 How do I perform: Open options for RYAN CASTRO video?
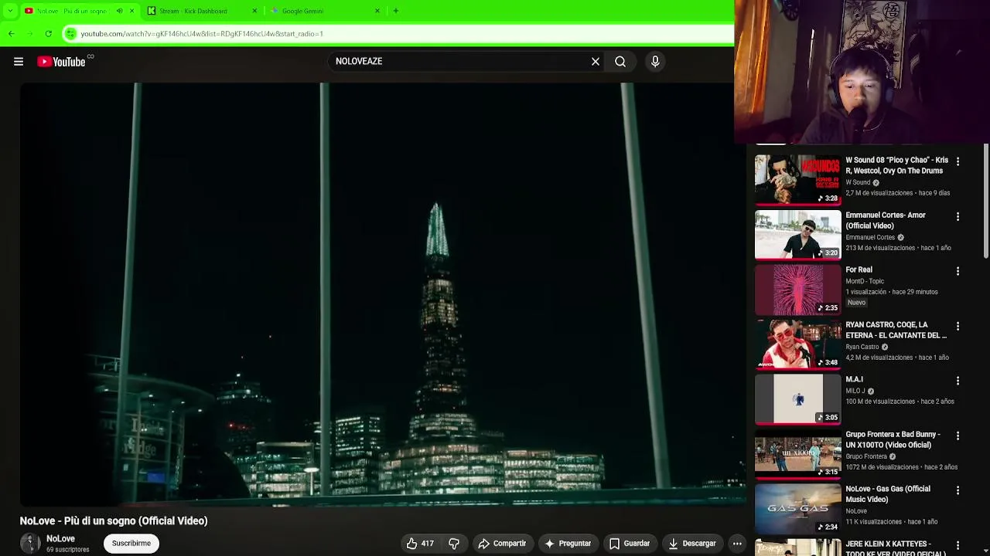(x=958, y=326)
